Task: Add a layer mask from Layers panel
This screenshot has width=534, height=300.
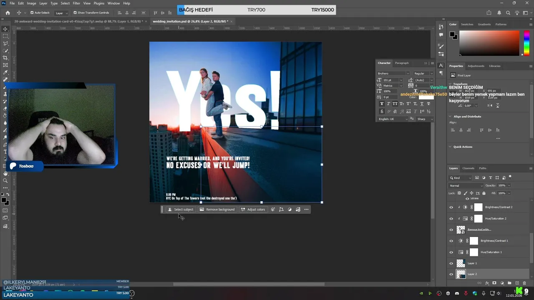Action: coord(494,283)
